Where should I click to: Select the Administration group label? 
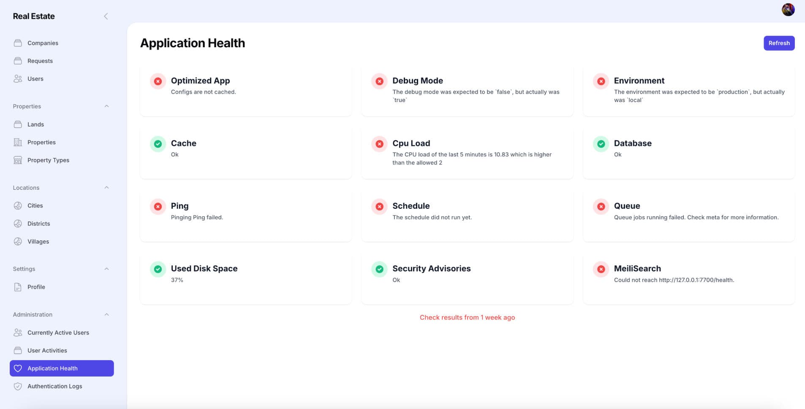click(33, 315)
